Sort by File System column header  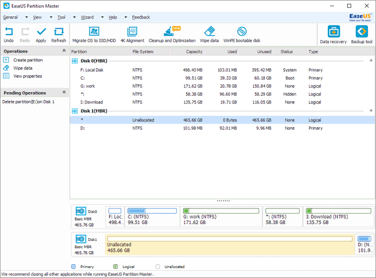coord(150,51)
